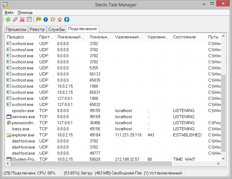The image size is (232, 179).
Task: Select svchost.exe row with port 5355
Action: (x=113, y=68)
